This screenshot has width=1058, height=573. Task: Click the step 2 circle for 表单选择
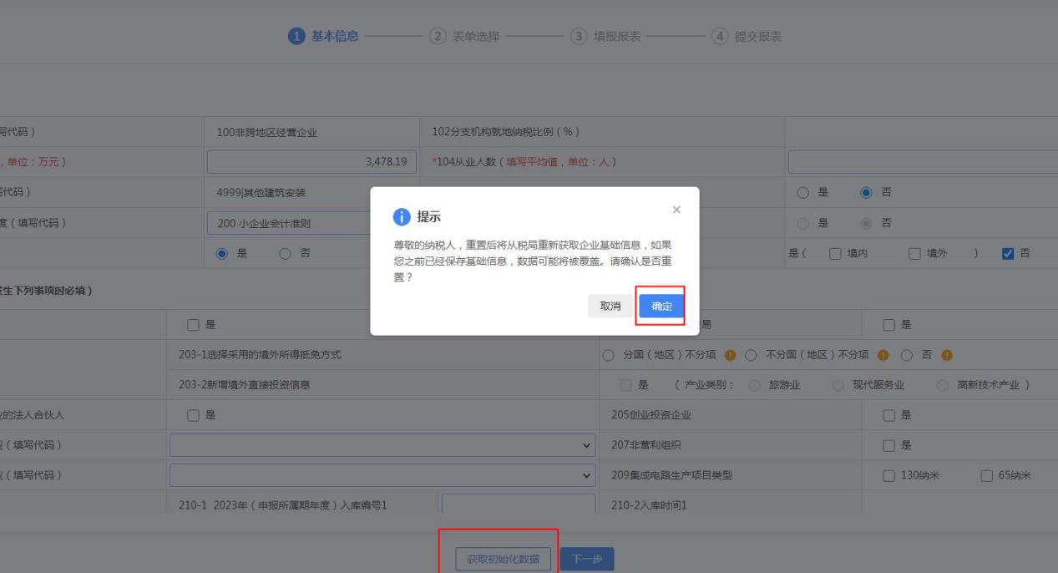[437, 36]
